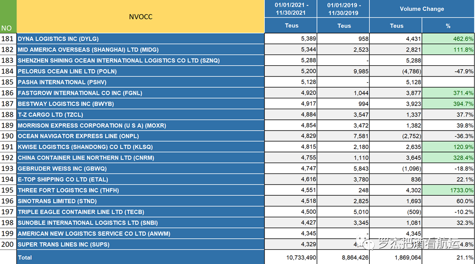The width and height of the screenshot is (475, 264).
Task: Click the NVOCC column header
Action: [x=140, y=17]
